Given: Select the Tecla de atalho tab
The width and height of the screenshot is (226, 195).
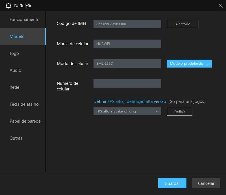Looking at the screenshot, I should [24, 104].
